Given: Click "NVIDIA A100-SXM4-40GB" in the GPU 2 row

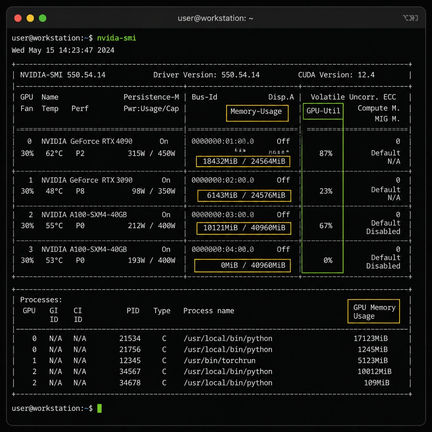Looking at the screenshot, I should point(84,215).
